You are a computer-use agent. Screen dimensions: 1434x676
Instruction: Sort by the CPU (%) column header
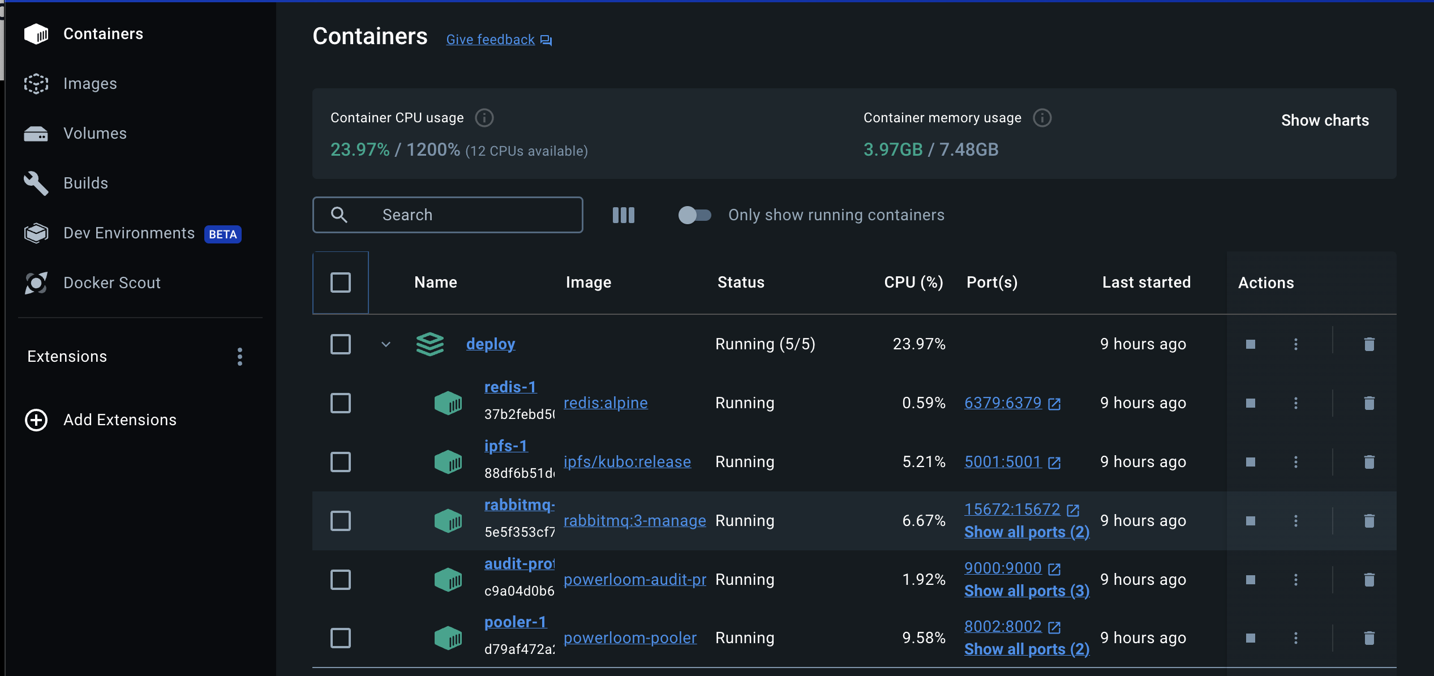coord(913,283)
